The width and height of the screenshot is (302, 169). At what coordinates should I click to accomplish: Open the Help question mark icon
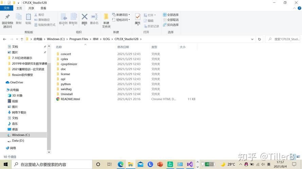(299, 8)
